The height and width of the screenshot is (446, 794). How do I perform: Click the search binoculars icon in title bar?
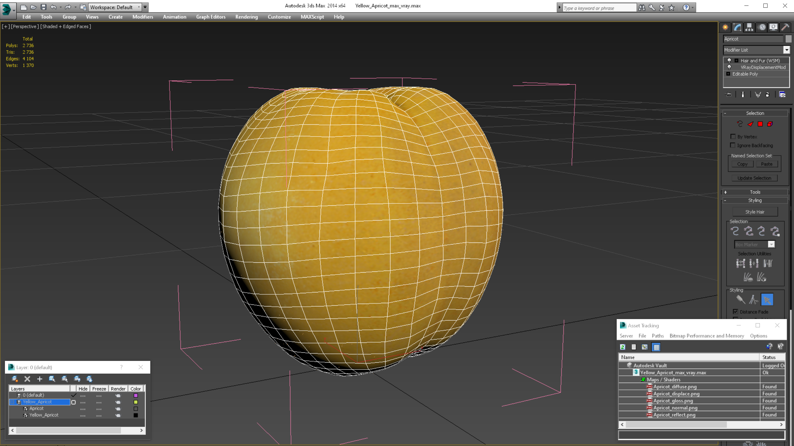[642, 7]
